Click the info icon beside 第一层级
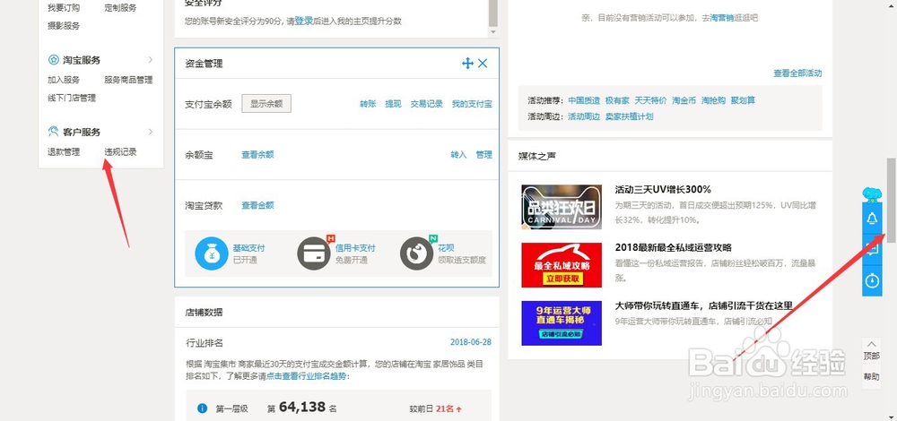897x421 pixels. click(202, 408)
